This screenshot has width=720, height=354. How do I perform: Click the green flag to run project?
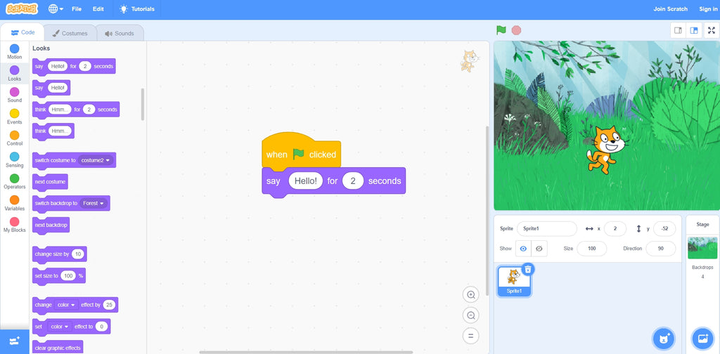click(x=501, y=30)
